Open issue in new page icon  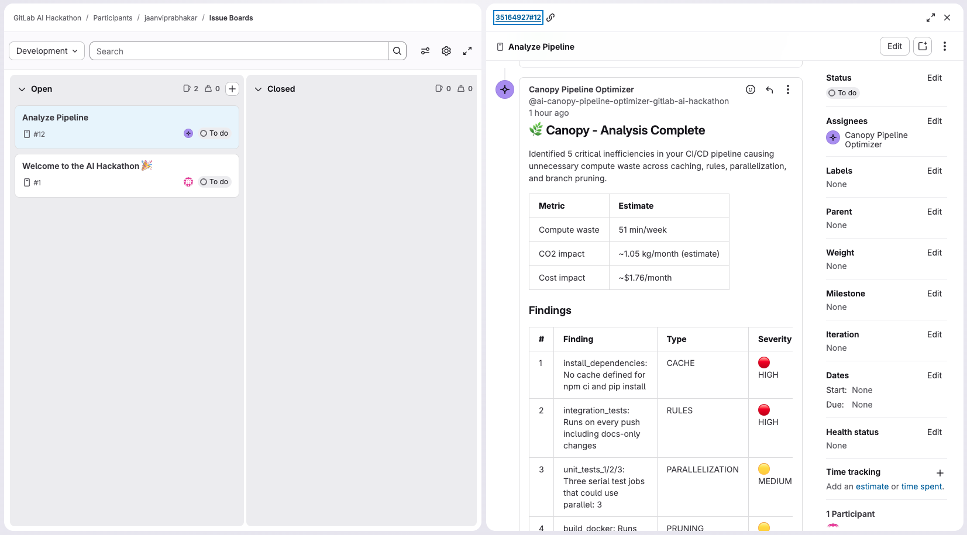point(923,46)
